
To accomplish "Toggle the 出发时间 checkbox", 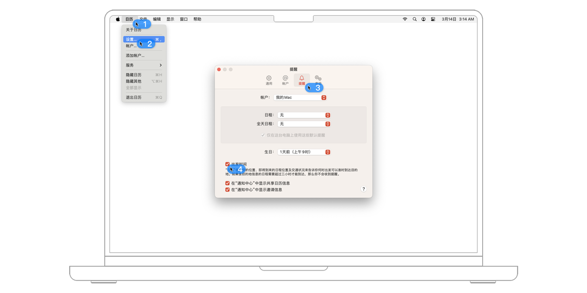I will click(x=227, y=164).
